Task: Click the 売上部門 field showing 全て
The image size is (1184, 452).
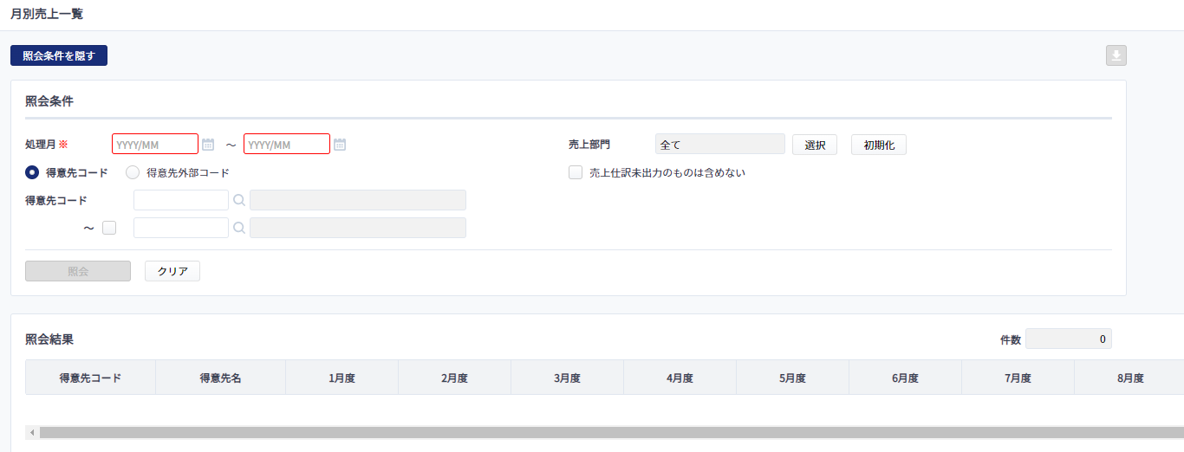Action: [720, 144]
